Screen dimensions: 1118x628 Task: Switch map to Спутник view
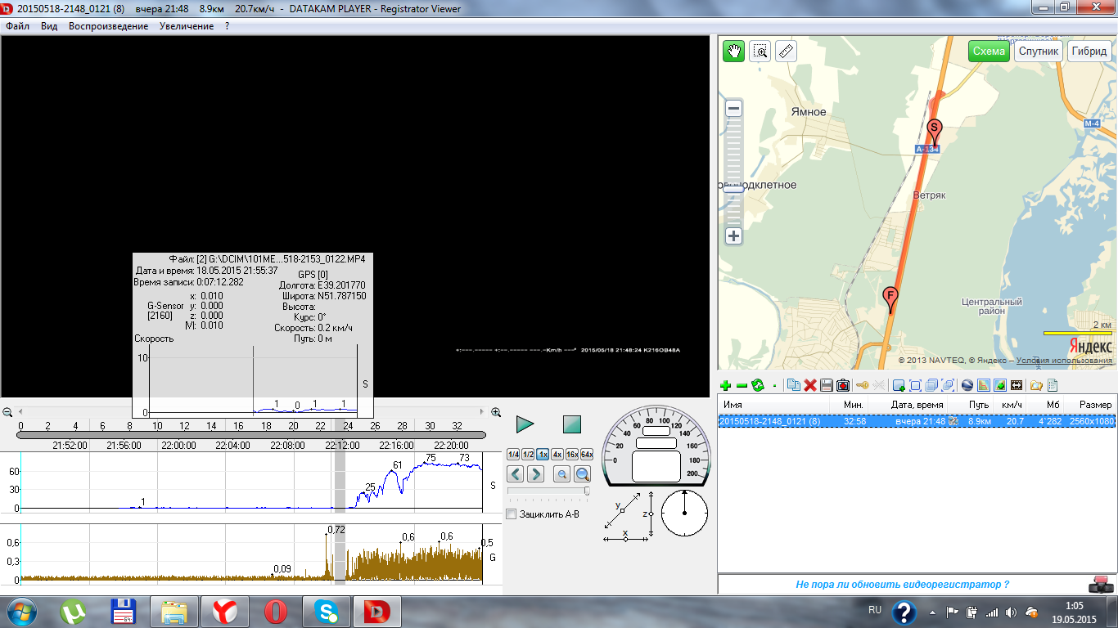(1039, 51)
